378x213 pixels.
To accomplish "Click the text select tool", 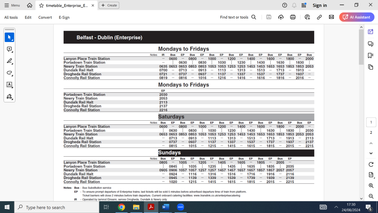I will (x=9, y=85).
